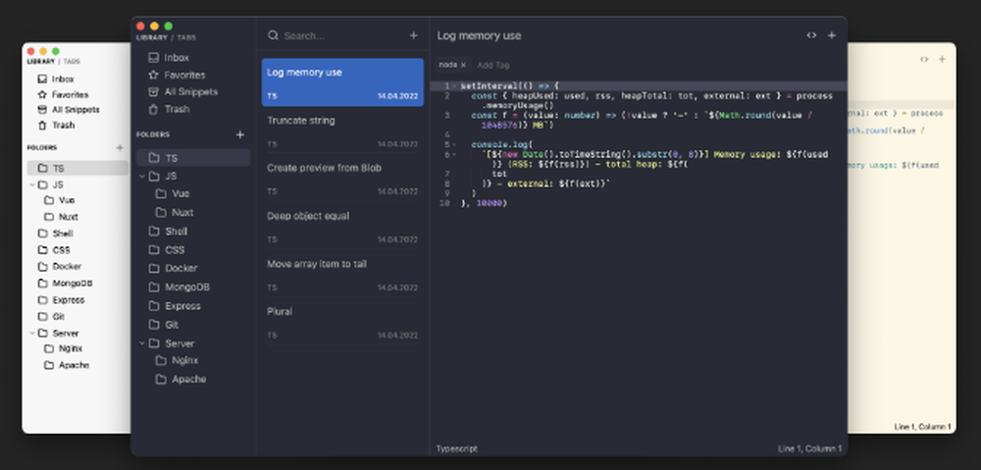Select the Shell folder in the dark window
The height and width of the screenshot is (470, 981).
tap(168, 232)
